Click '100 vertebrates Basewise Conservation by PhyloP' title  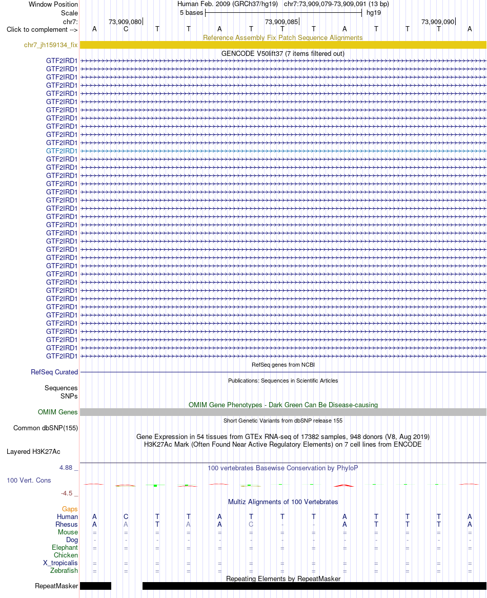click(283, 468)
